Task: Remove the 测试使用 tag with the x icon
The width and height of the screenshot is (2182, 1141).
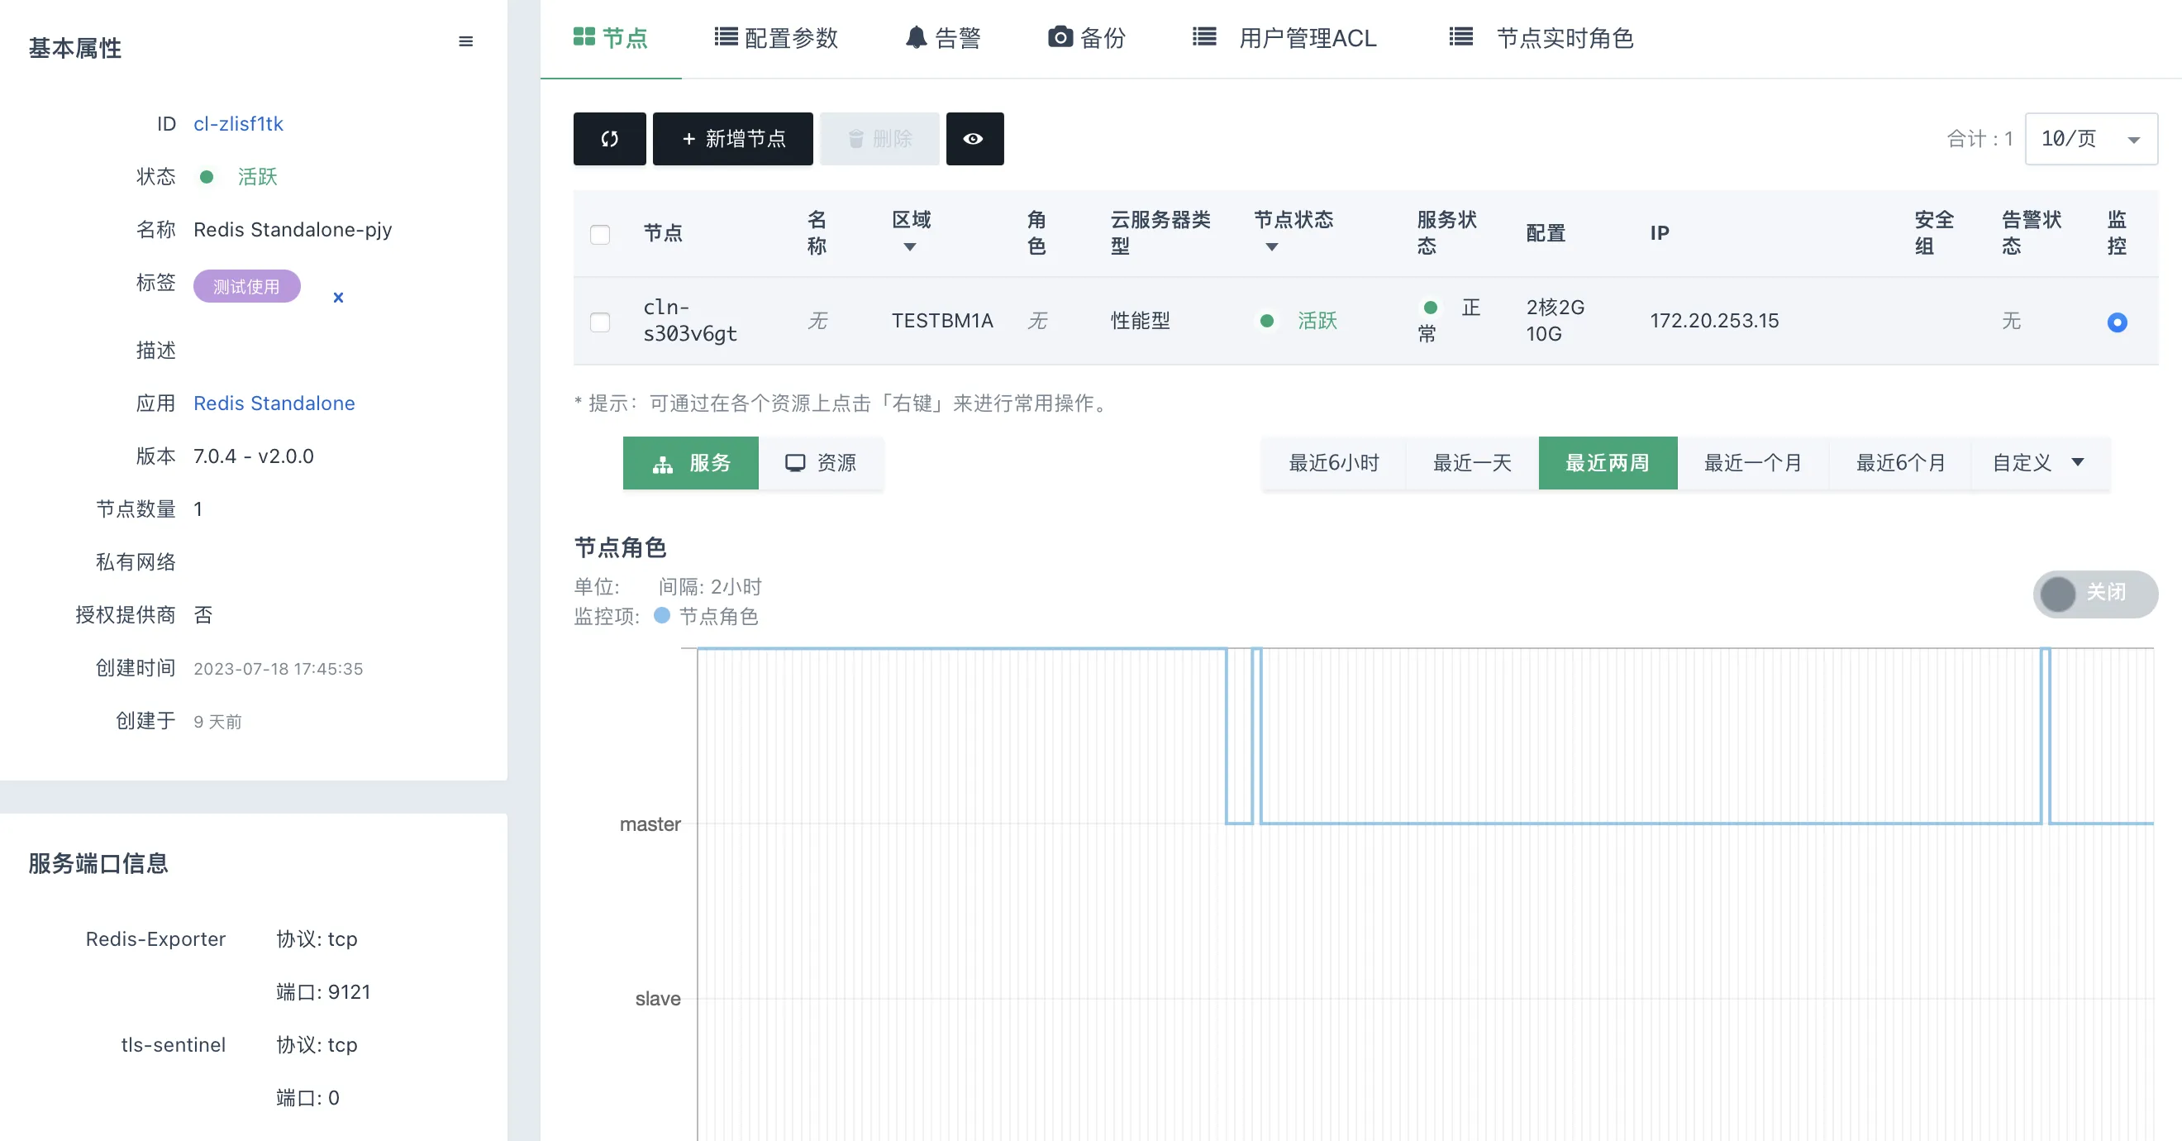Action: click(x=338, y=298)
